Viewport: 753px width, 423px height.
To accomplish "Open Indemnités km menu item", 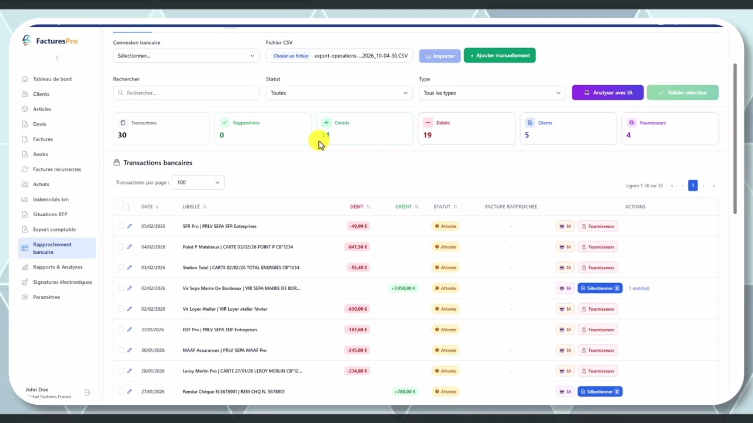I will click(x=51, y=199).
